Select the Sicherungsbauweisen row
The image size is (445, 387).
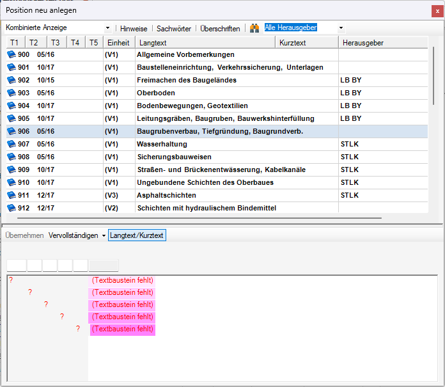217,157
